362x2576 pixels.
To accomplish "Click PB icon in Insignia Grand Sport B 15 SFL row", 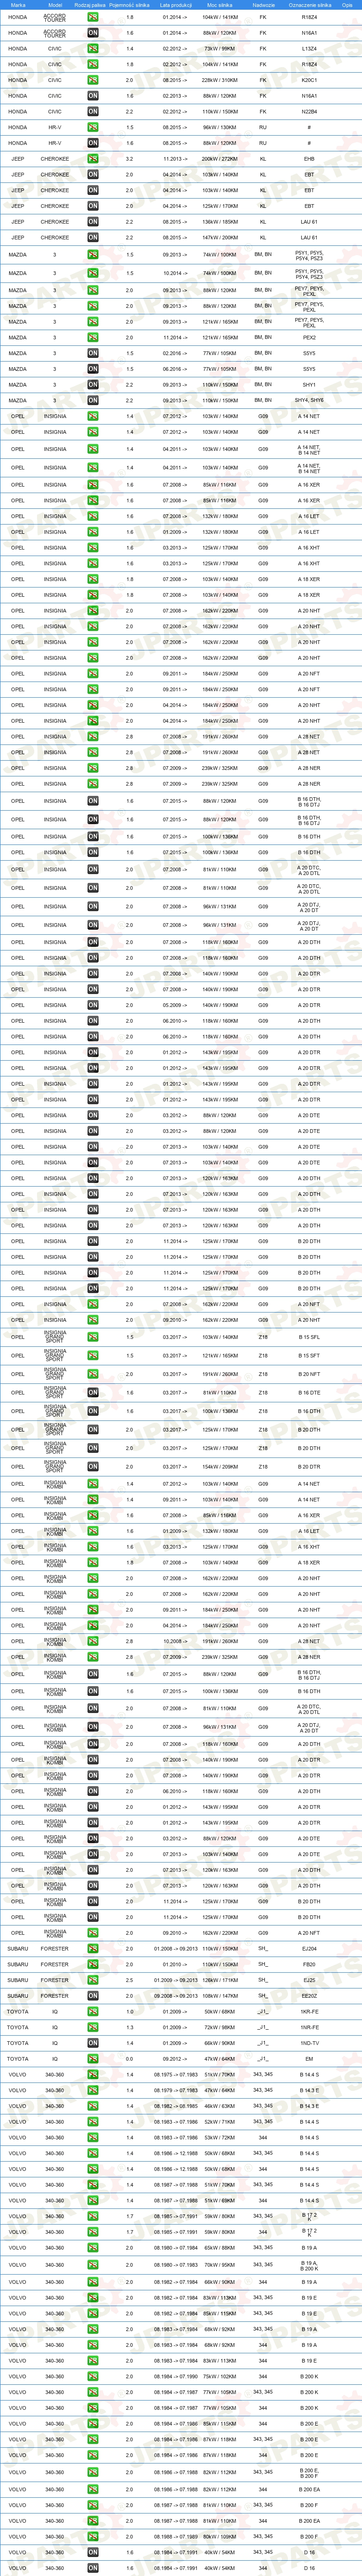I will (93, 1337).
